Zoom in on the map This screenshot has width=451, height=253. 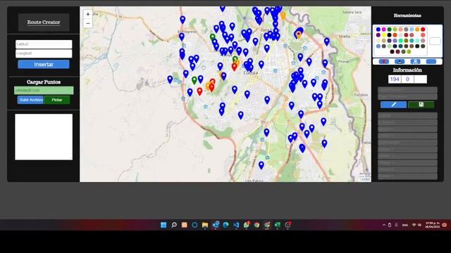tap(87, 14)
